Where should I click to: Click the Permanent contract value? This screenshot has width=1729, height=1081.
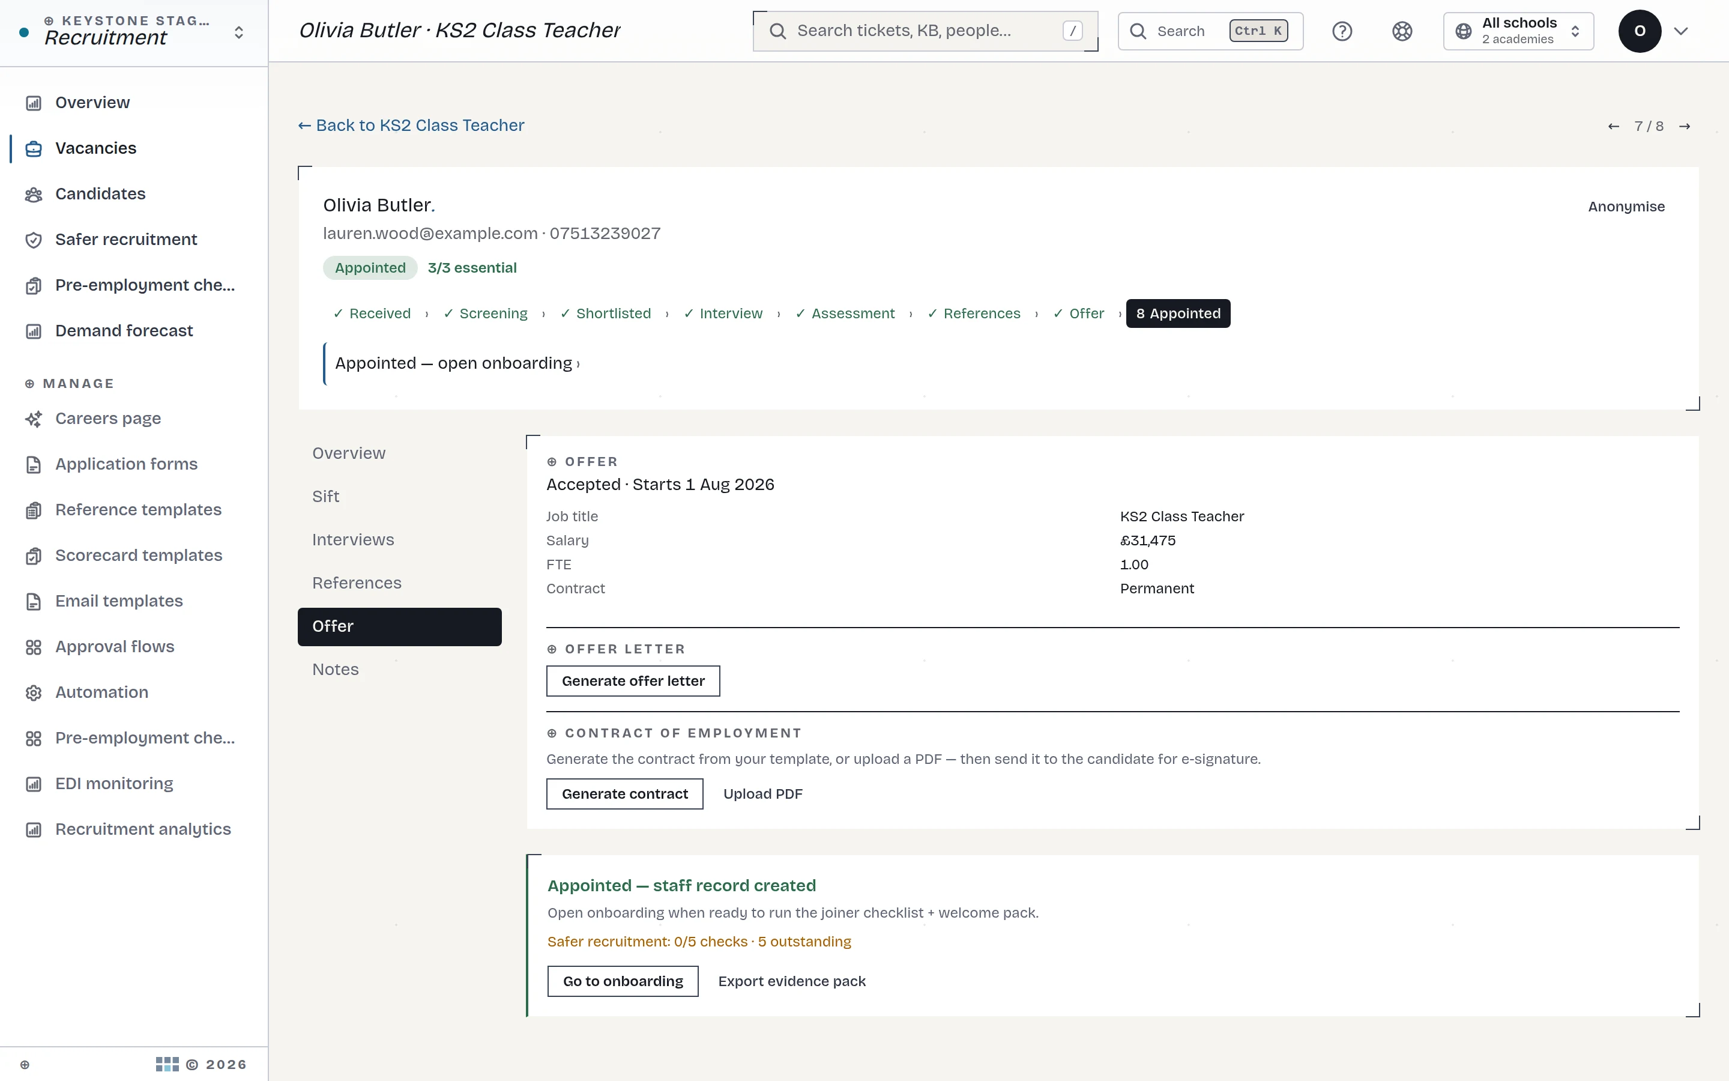pos(1157,589)
